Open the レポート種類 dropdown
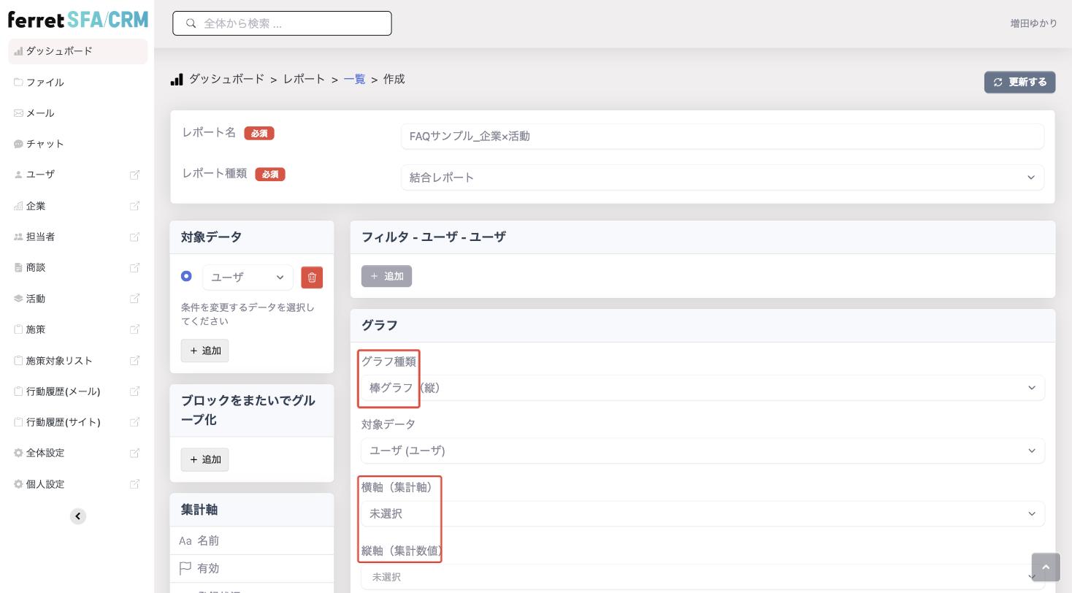 [722, 177]
